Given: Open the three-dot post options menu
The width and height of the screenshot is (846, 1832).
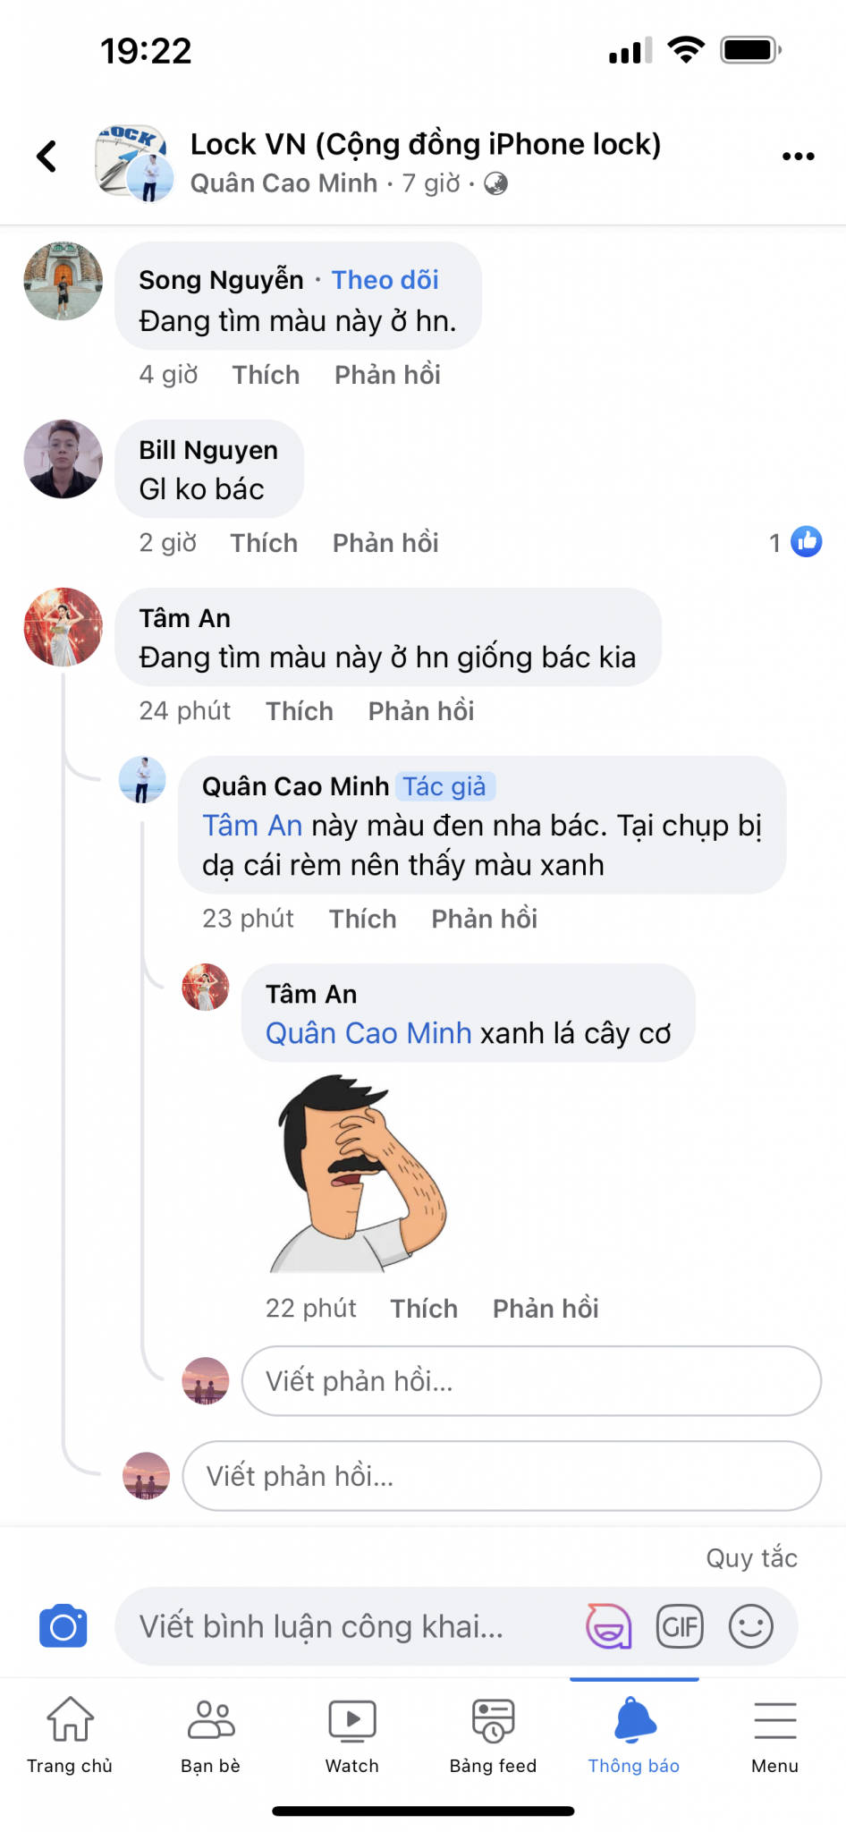Looking at the screenshot, I should [798, 157].
